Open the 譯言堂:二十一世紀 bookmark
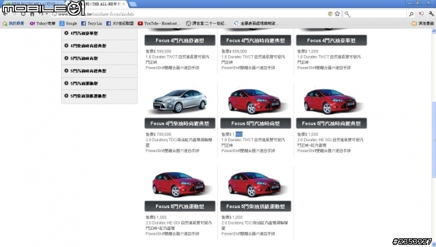 point(206,23)
